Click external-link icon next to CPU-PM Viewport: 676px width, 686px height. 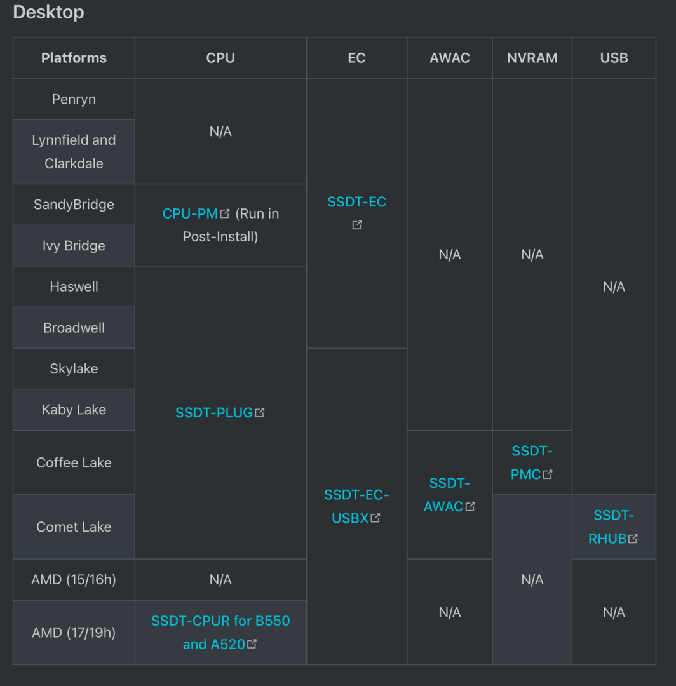[225, 213]
